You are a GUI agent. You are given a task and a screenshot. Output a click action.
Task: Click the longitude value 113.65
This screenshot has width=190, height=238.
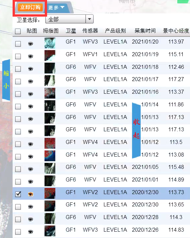pyautogui.click(x=176, y=205)
